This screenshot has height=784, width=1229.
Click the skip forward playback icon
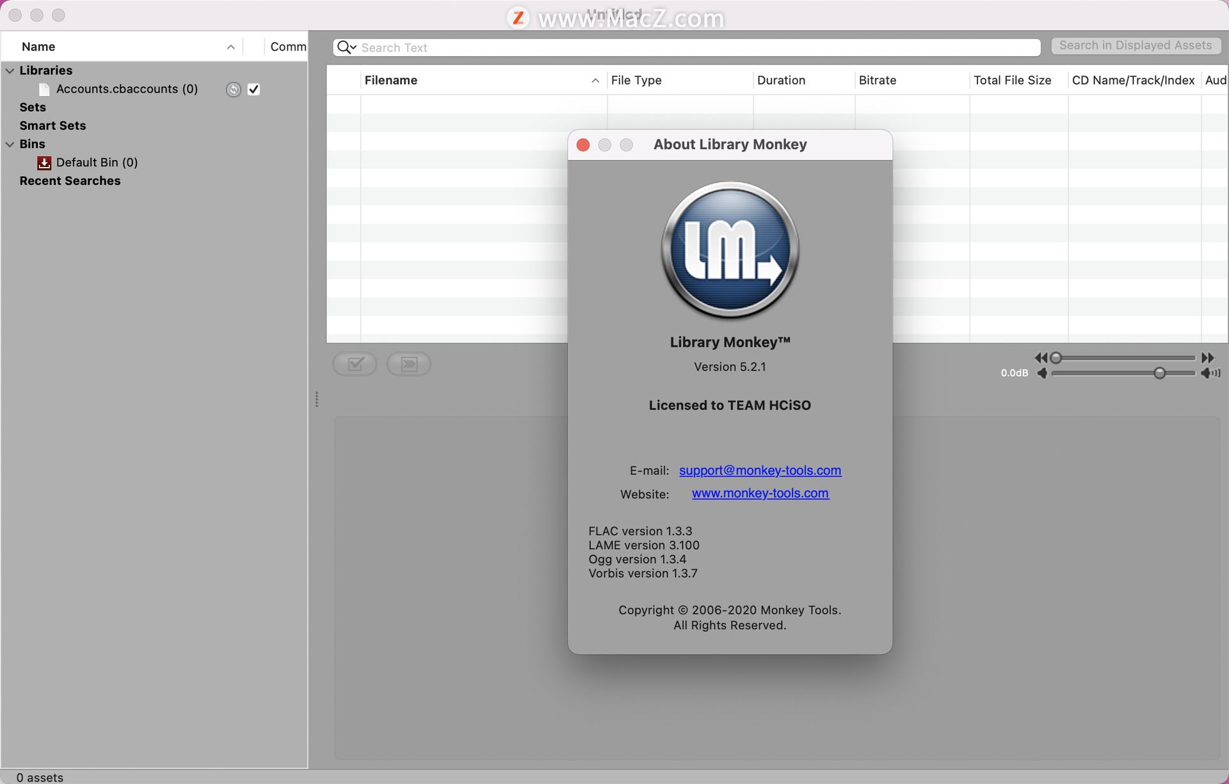(1210, 358)
